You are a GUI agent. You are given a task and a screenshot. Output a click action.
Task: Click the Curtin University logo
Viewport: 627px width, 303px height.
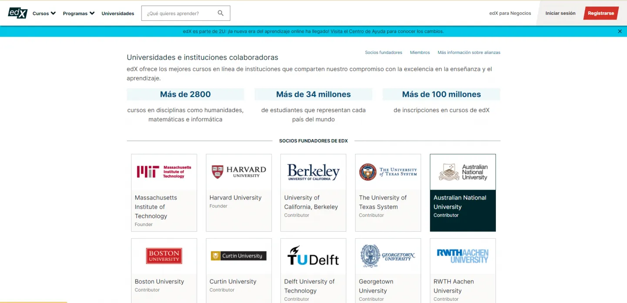239,256
